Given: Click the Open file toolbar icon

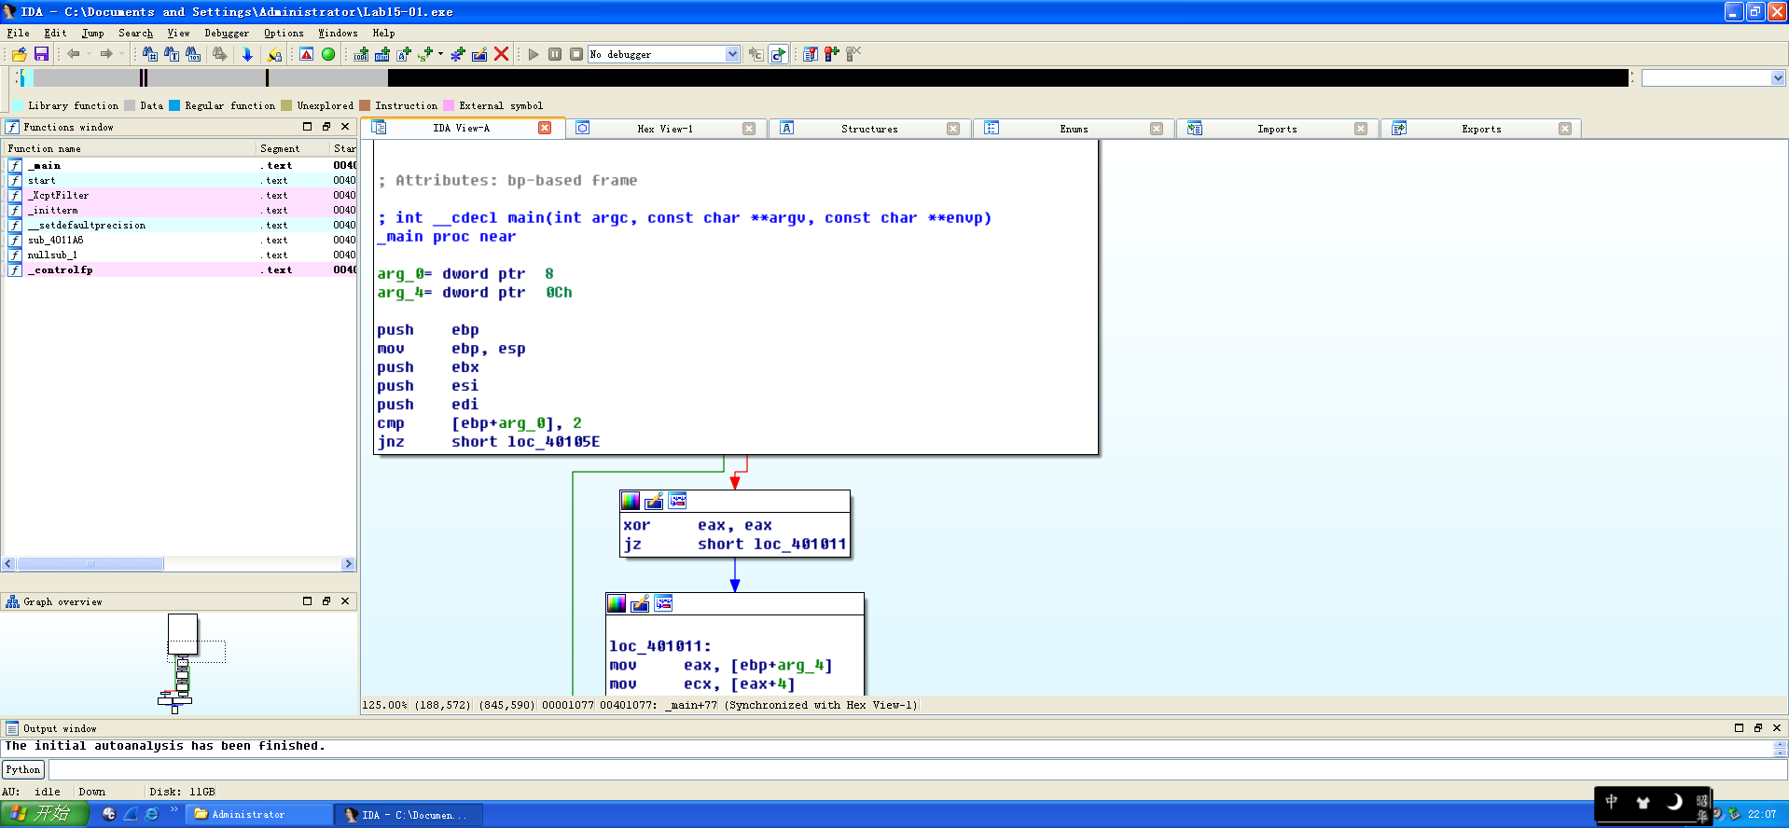Looking at the screenshot, I should coord(19,54).
